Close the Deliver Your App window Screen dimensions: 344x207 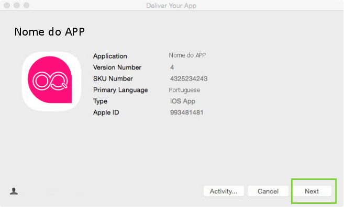click(x=7, y=5)
